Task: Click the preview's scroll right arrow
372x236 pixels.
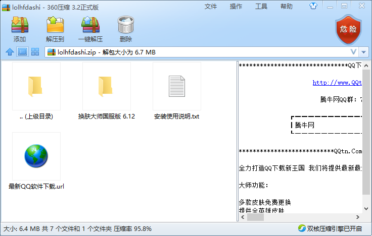Action: [358, 217]
